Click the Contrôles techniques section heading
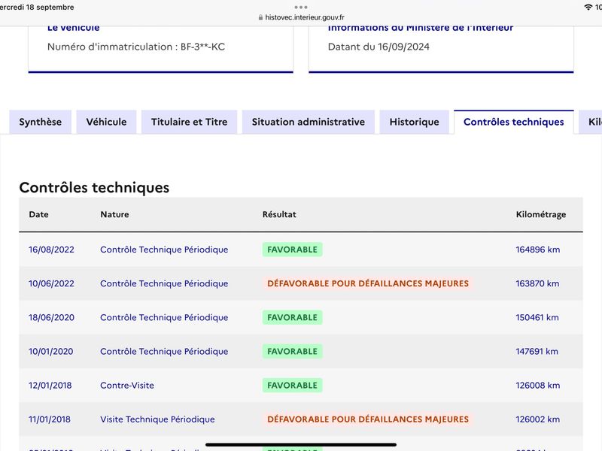This screenshot has height=451, width=602. click(94, 187)
